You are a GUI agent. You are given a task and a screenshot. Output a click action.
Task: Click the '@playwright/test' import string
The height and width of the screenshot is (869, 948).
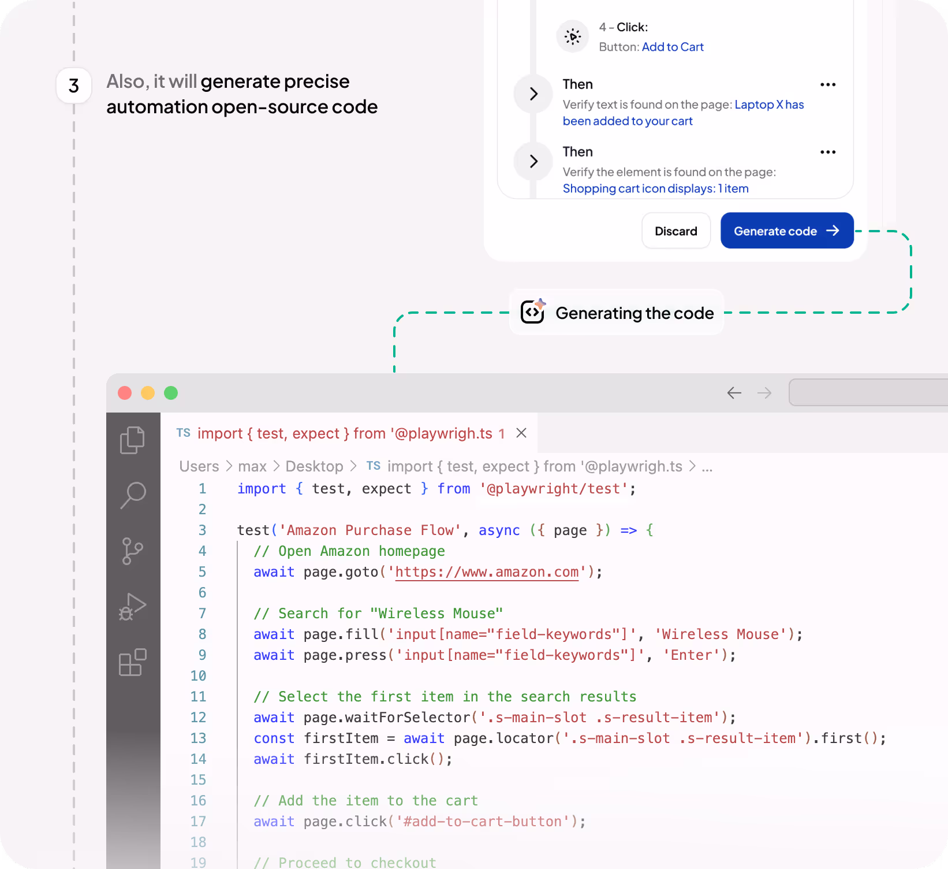click(x=554, y=489)
